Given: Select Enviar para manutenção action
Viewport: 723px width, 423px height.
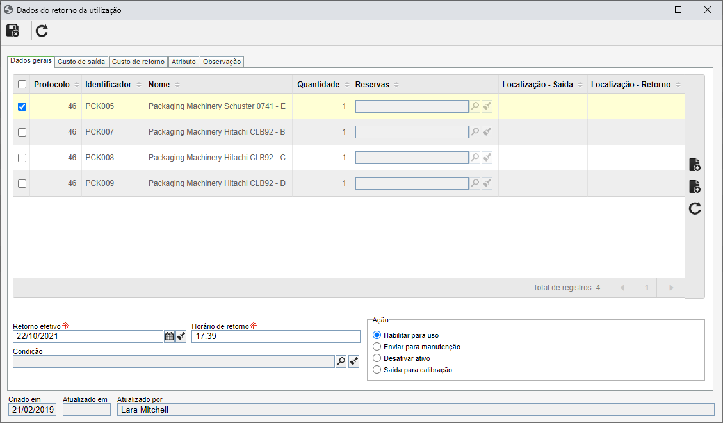Looking at the screenshot, I should (x=377, y=347).
